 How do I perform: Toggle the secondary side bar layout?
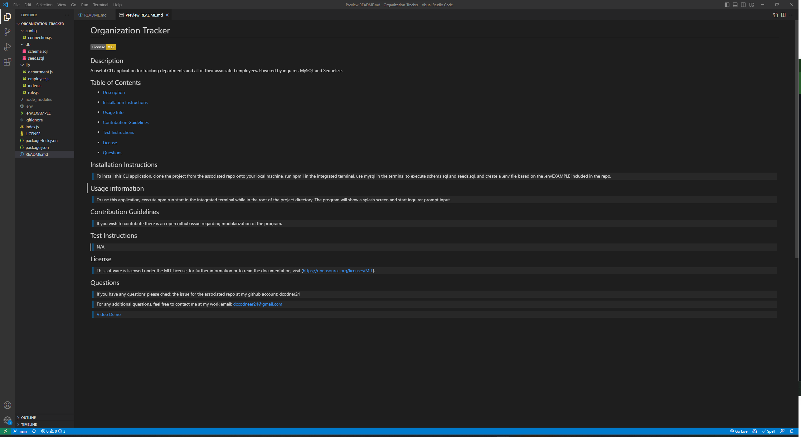[743, 5]
